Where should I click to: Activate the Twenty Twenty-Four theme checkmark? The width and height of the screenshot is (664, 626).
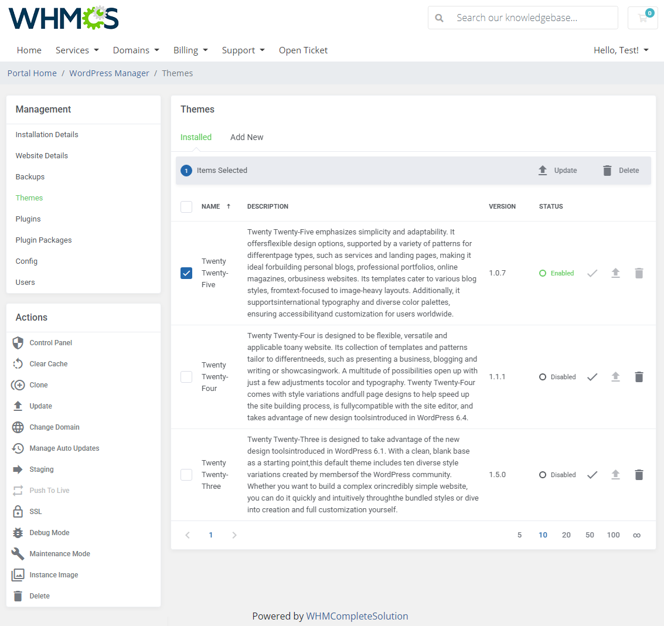point(592,376)
